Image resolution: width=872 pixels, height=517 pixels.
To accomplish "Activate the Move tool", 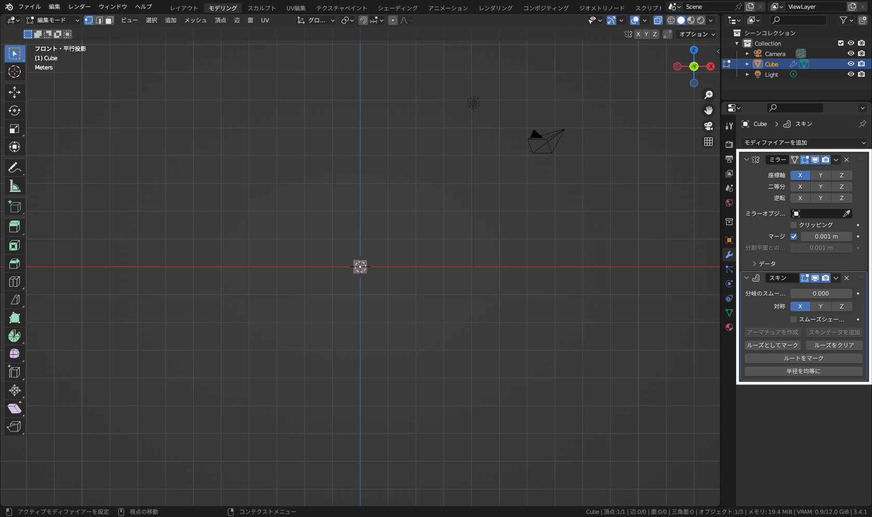I will point(15,92).
